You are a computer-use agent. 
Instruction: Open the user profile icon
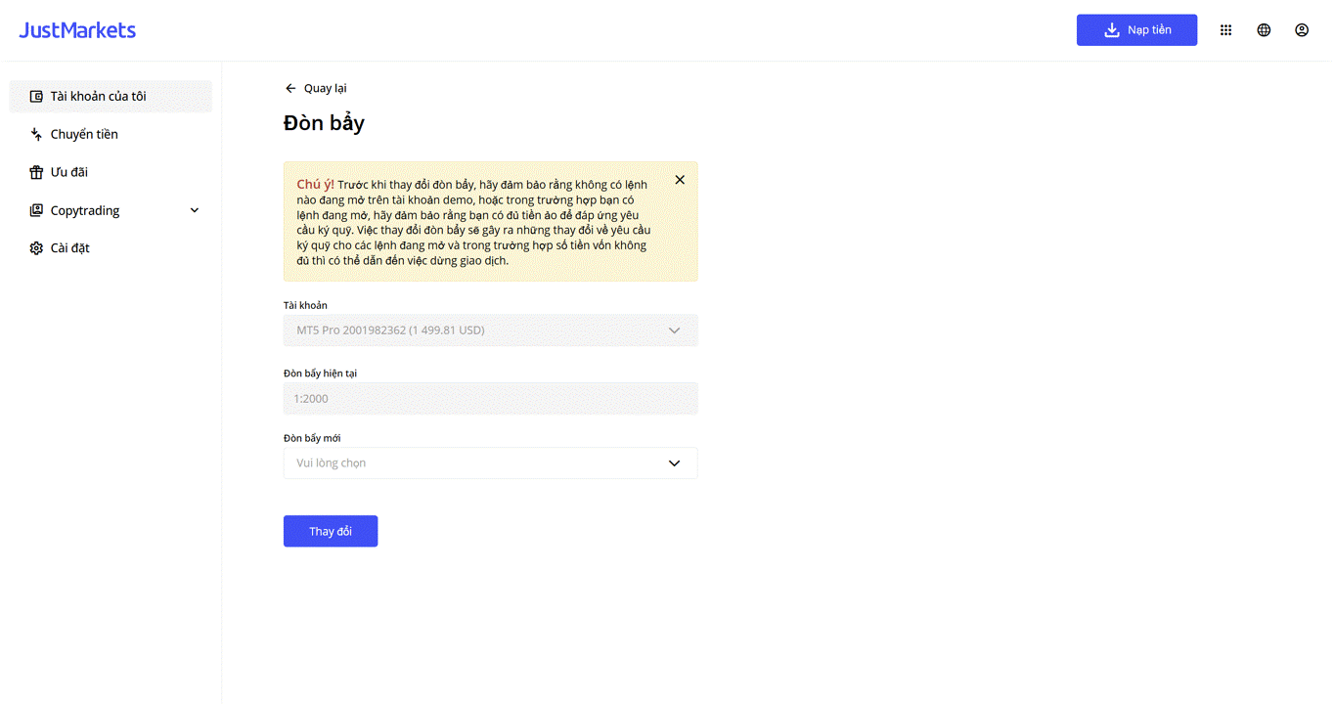[1302, 30]
